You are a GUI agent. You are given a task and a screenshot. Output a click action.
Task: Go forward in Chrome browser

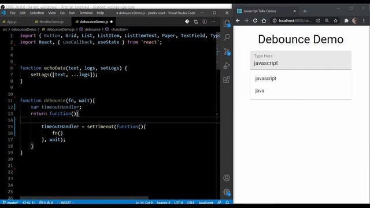pyautogui.click(x=246, y=21)
